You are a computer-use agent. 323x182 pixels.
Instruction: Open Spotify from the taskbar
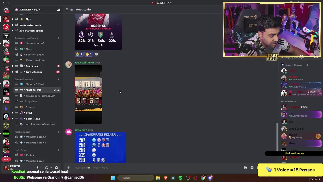point(180,178)
